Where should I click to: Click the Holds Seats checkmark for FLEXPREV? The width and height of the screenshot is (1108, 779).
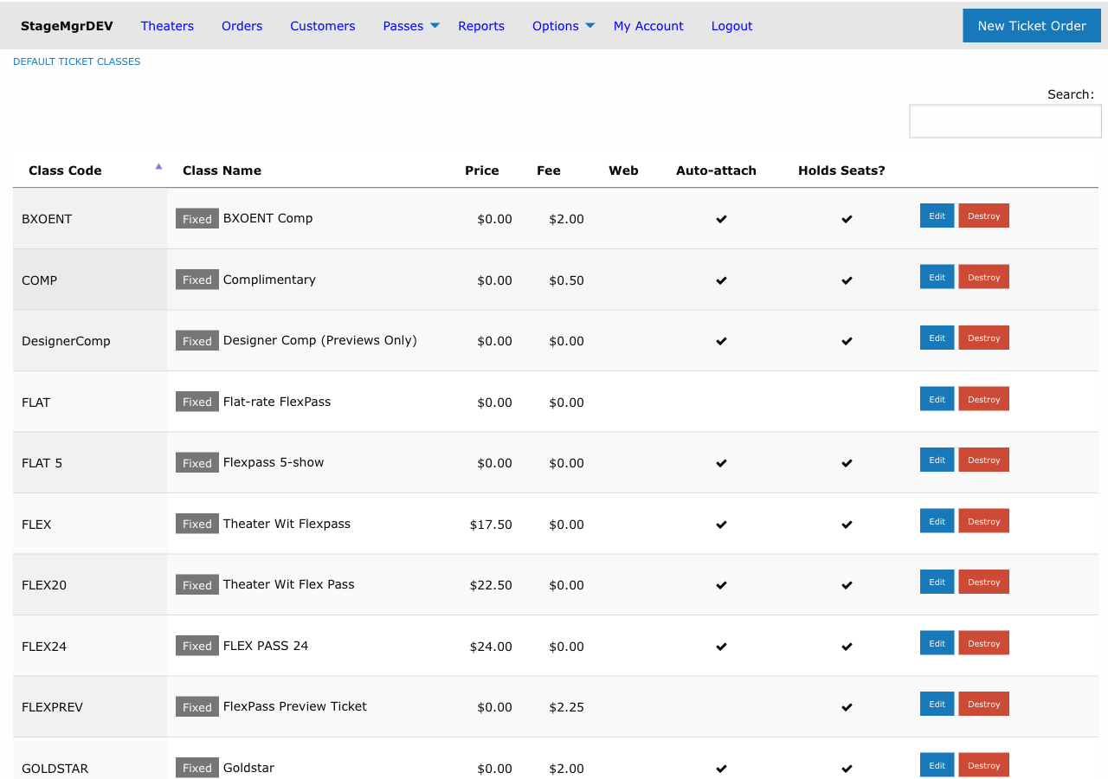847,707
